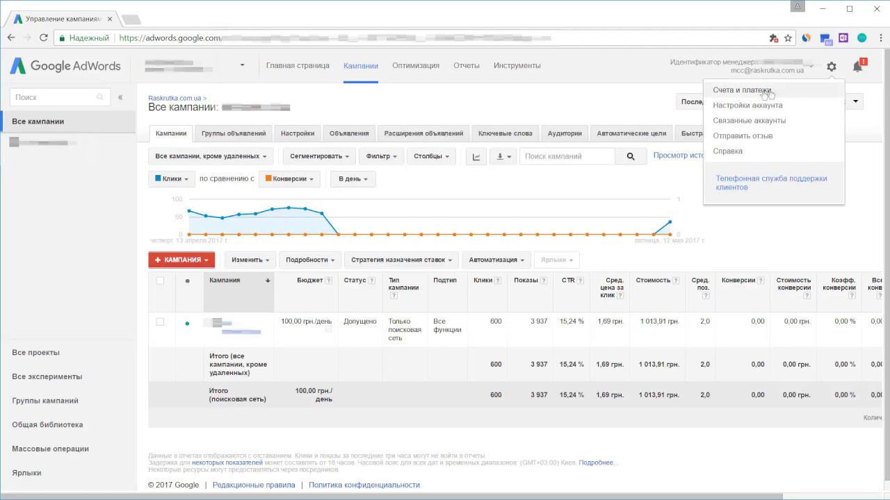
Task: Click 'Массовые операции' in sidebar
Action: (x=50, y=449)
